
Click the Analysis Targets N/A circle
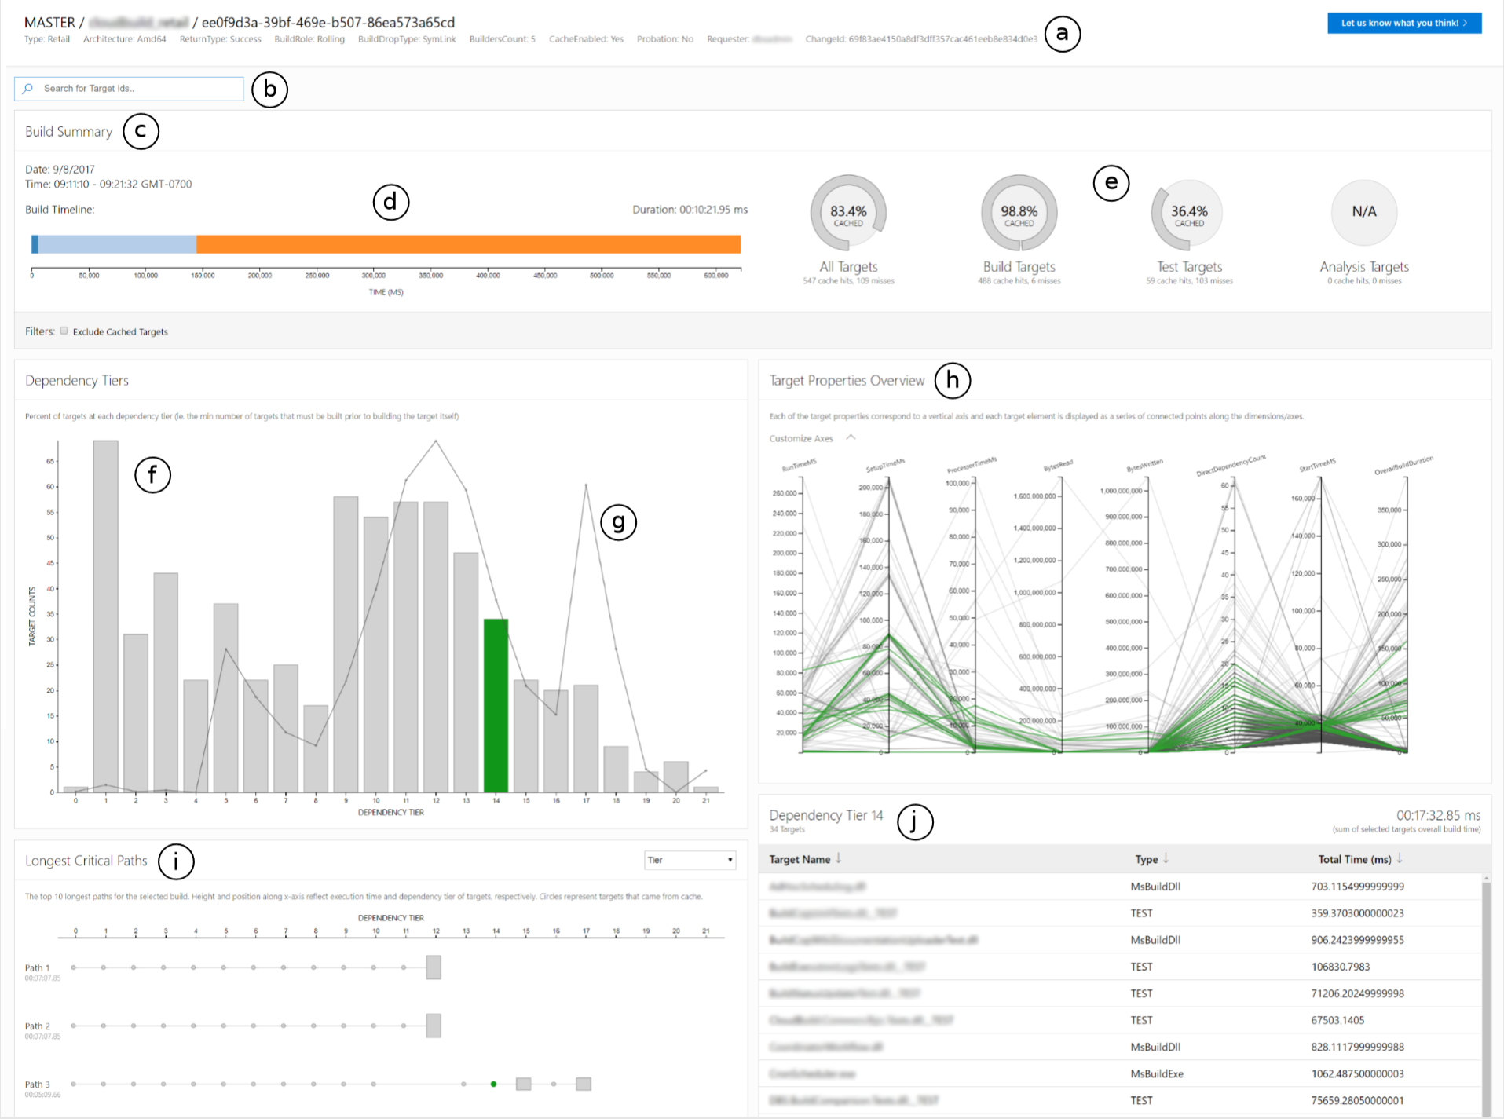click(x=1363, y=213)
